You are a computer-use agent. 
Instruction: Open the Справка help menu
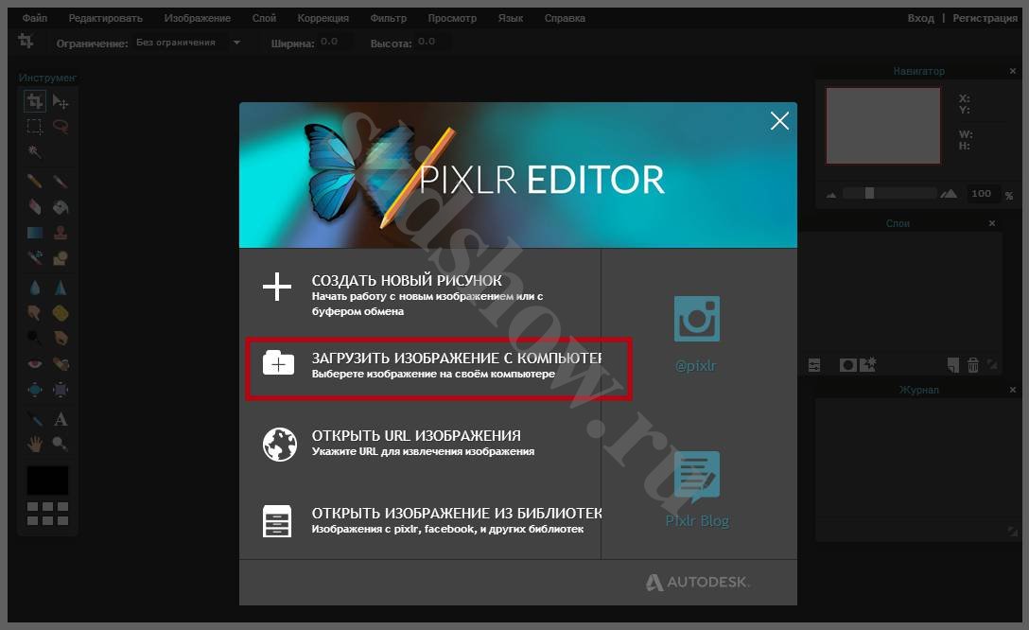click(565, 18)
